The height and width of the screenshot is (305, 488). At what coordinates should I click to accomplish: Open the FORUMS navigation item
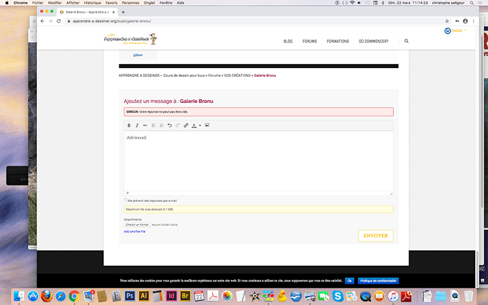[x=309, y=41]
